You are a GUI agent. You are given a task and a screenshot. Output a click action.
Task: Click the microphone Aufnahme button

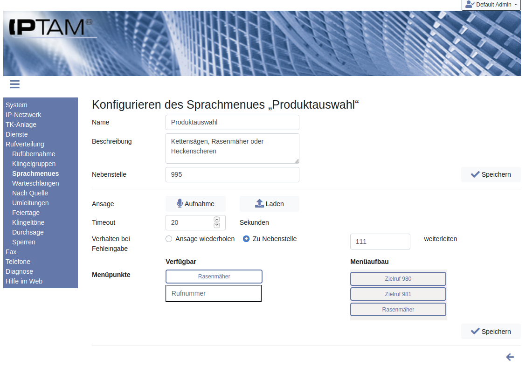[195, 204]
